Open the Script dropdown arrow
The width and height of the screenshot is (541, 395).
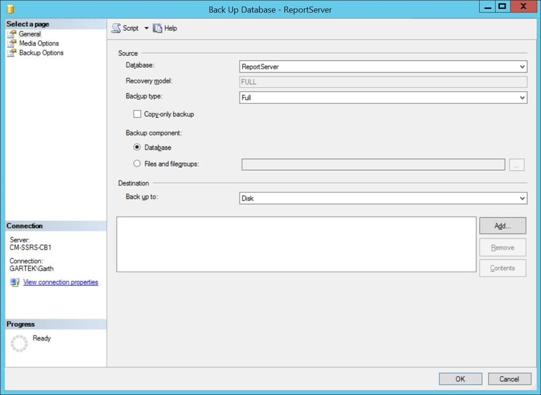click(x=146, y=29)
